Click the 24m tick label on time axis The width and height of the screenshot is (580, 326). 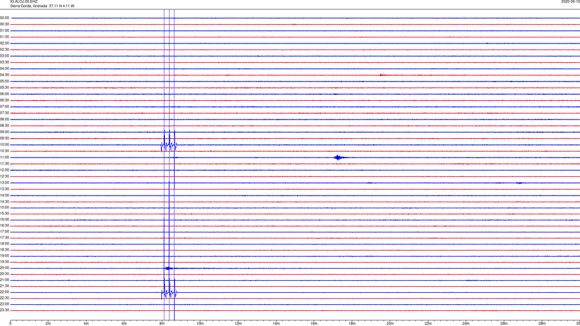pos(466,324)
